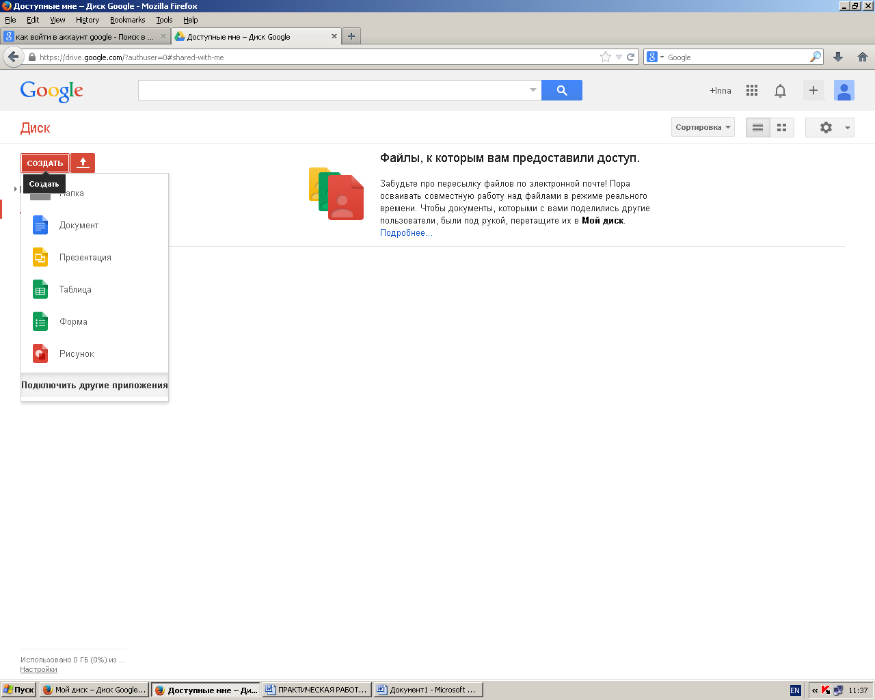Open the notifications bell icon
Viewport: 875px width, 700px height.
point(780,90)
